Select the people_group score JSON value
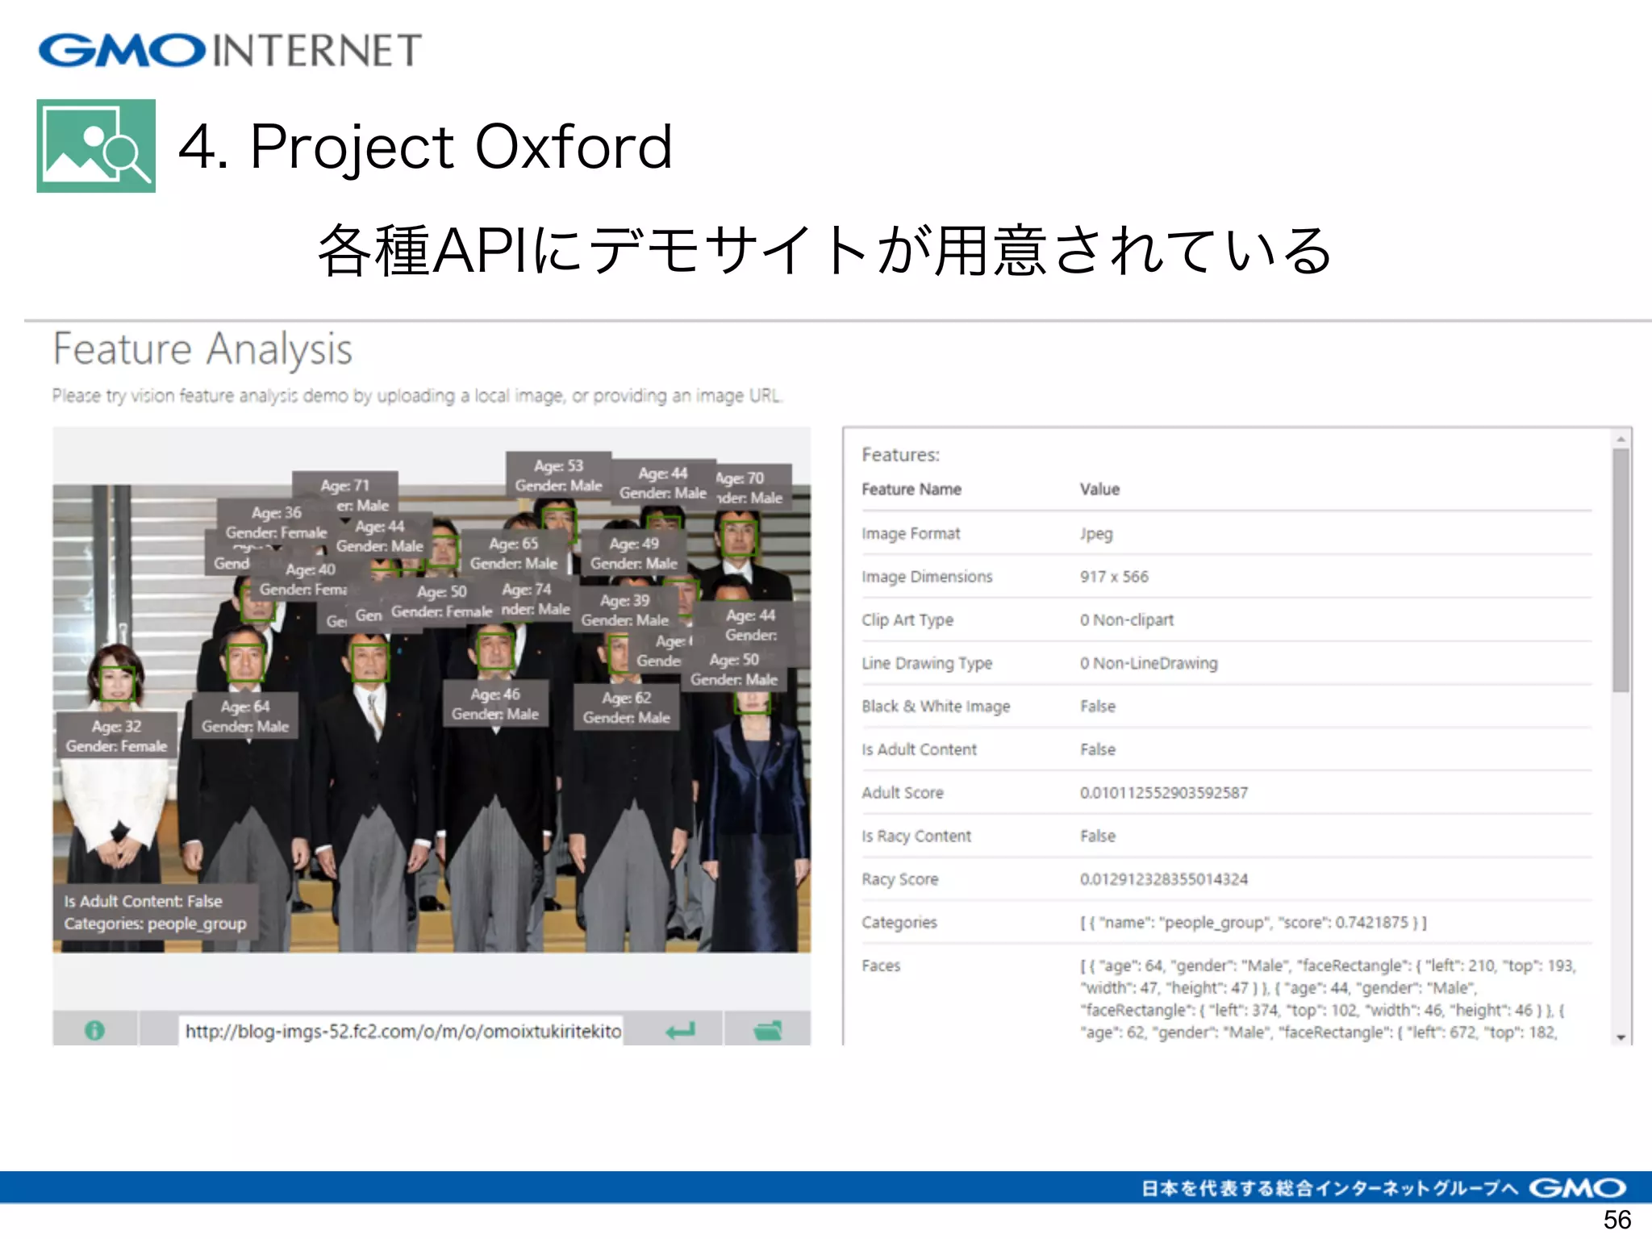 pos(1254,922)
